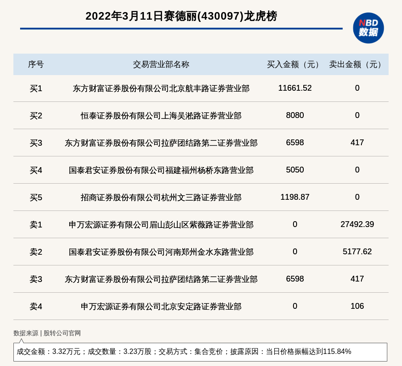Select the 交易营业部名称 column header
Viewport: 402px width, 366px height.
161,64
